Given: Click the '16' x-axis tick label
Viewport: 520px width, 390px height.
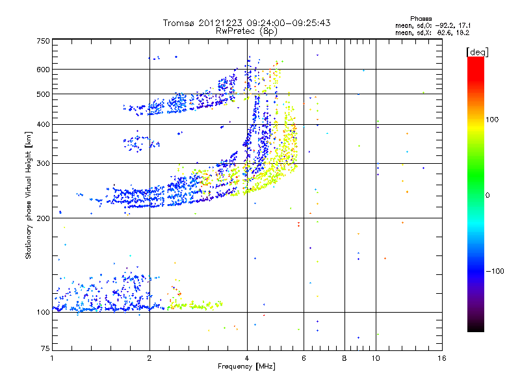Looking at the screenshot, I should tap(442, 358).
